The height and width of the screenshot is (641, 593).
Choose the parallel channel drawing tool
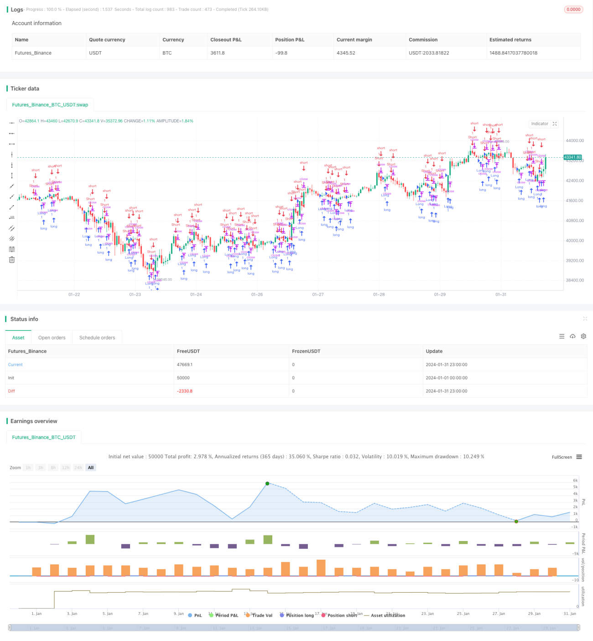pyautogui.click(x=12, y=228)
